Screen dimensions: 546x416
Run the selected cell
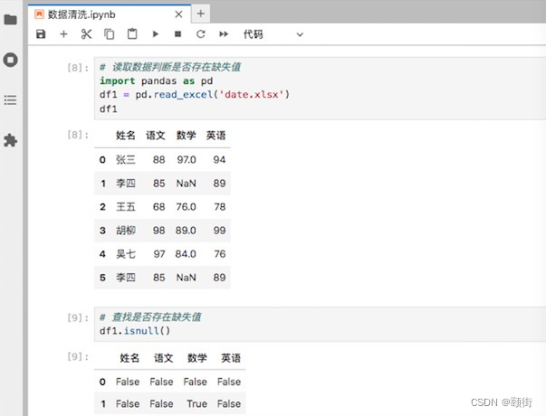click(x=156, y=34)
